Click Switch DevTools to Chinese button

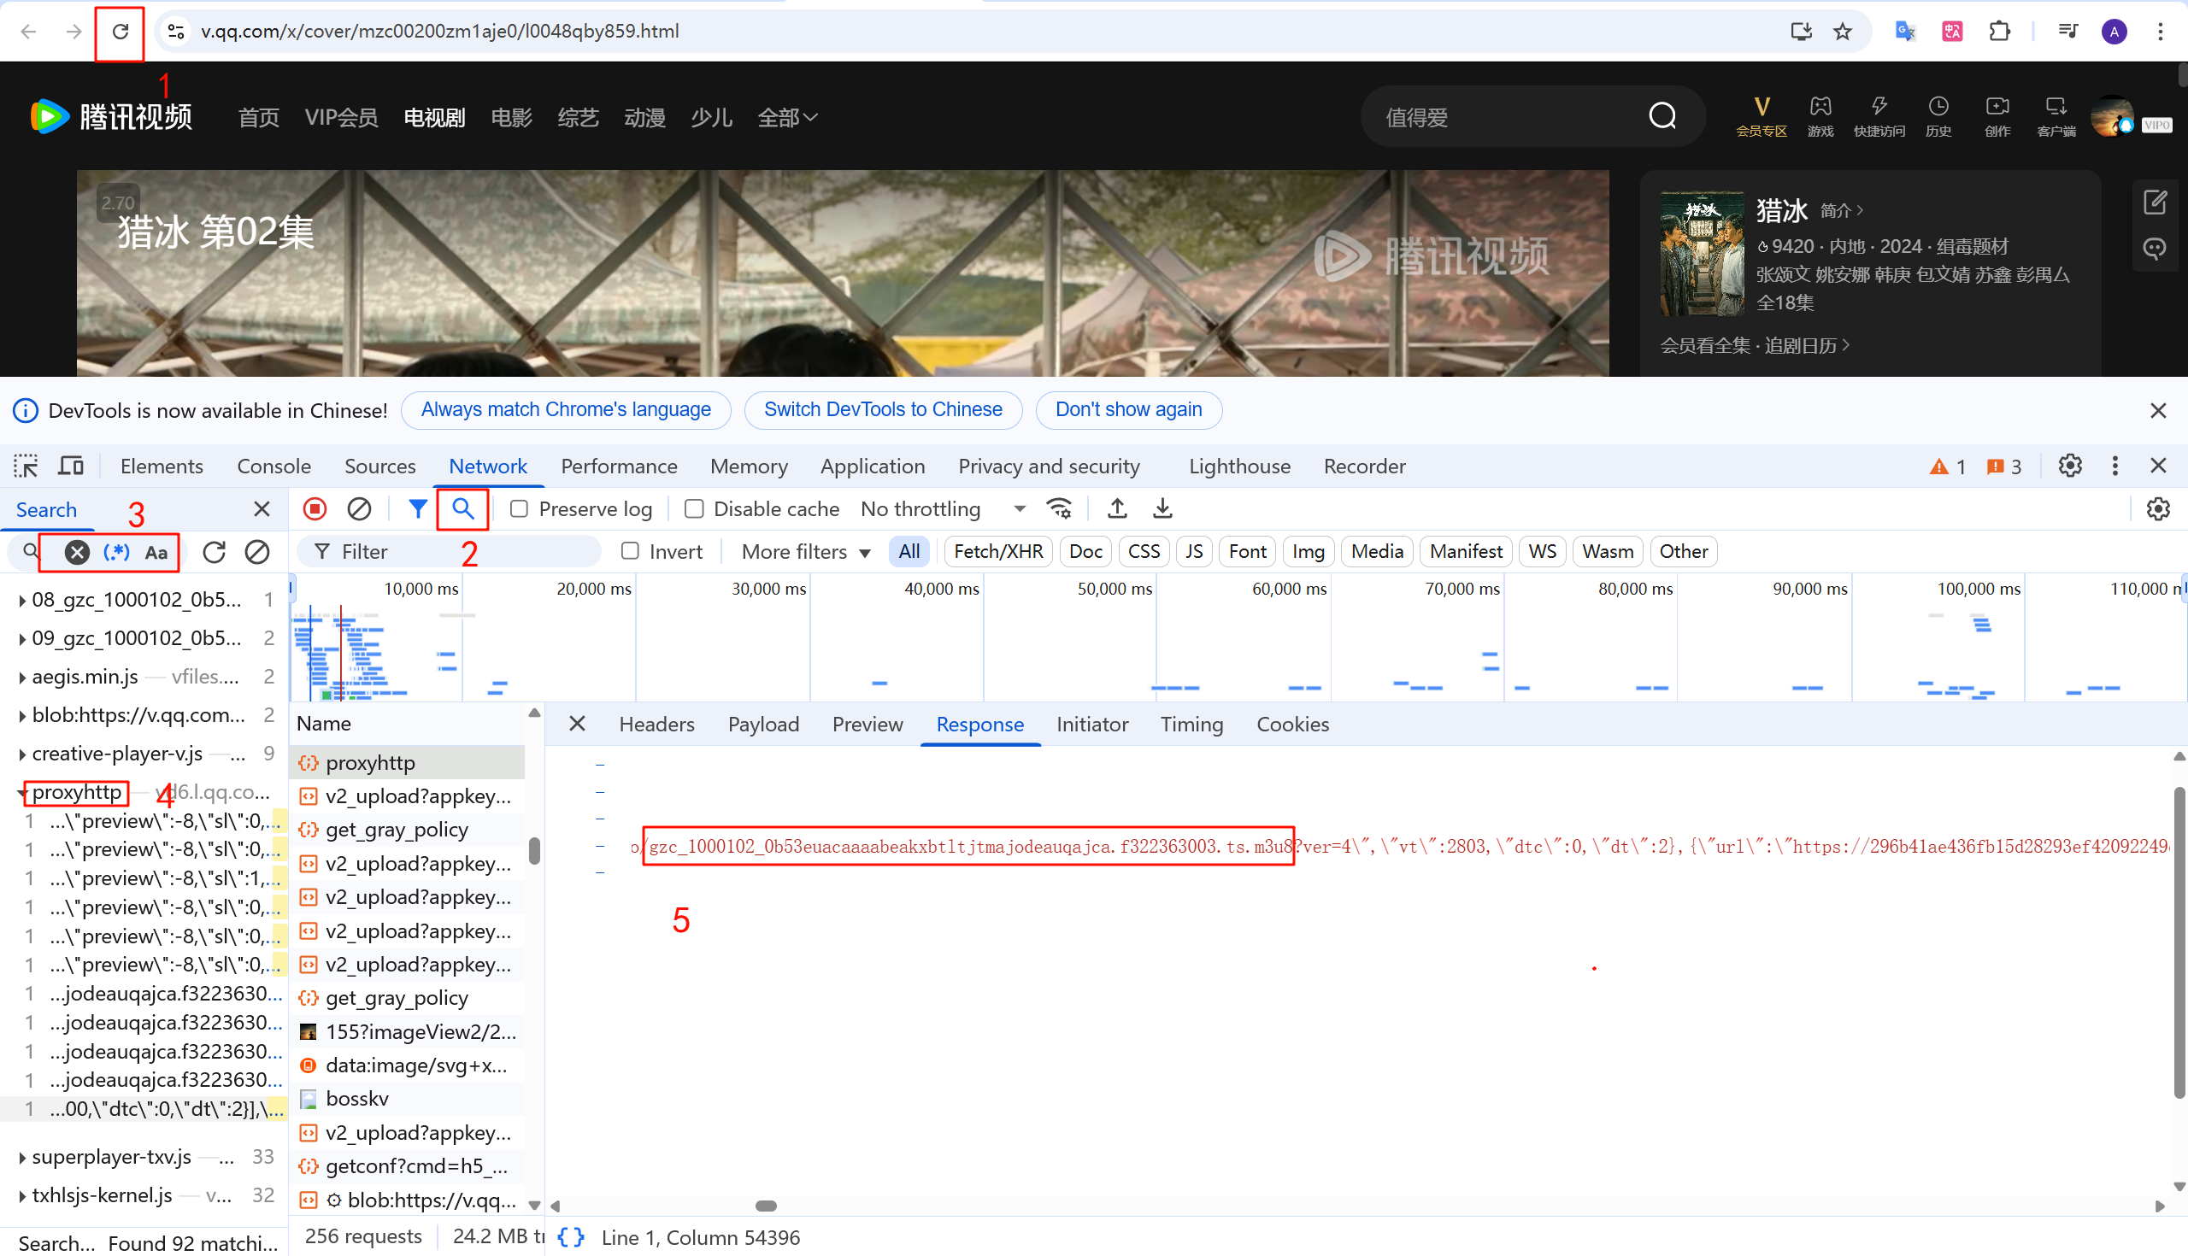click(x=883, y=410)
